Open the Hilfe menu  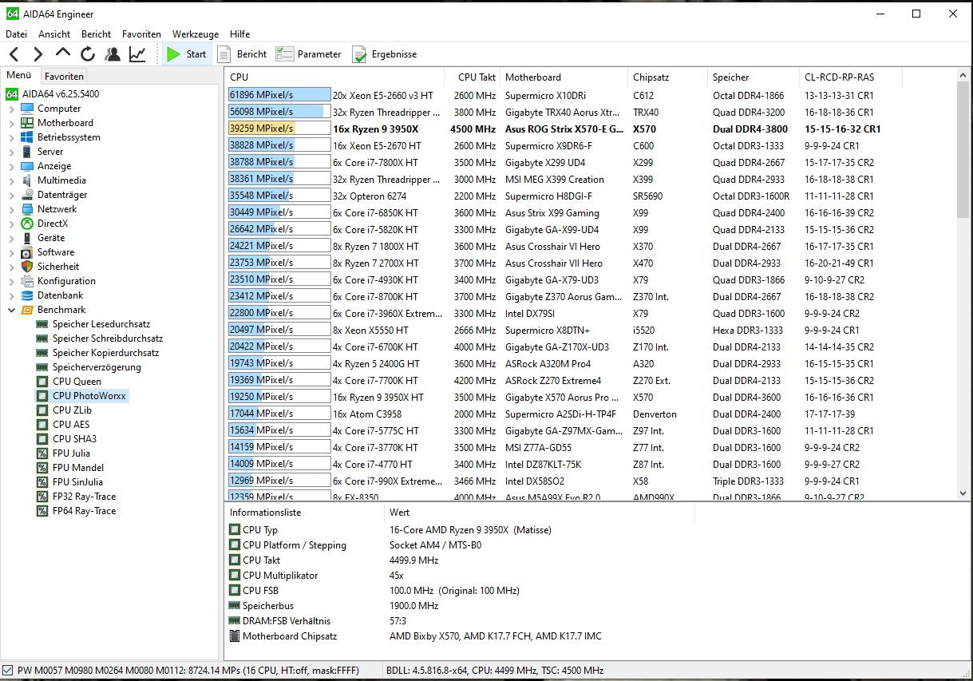(239, 34)
